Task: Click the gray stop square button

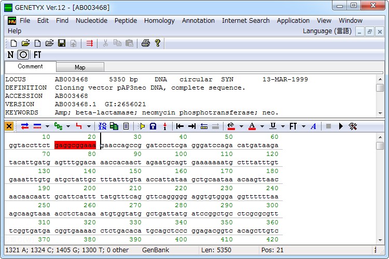Action: point(328,126)
